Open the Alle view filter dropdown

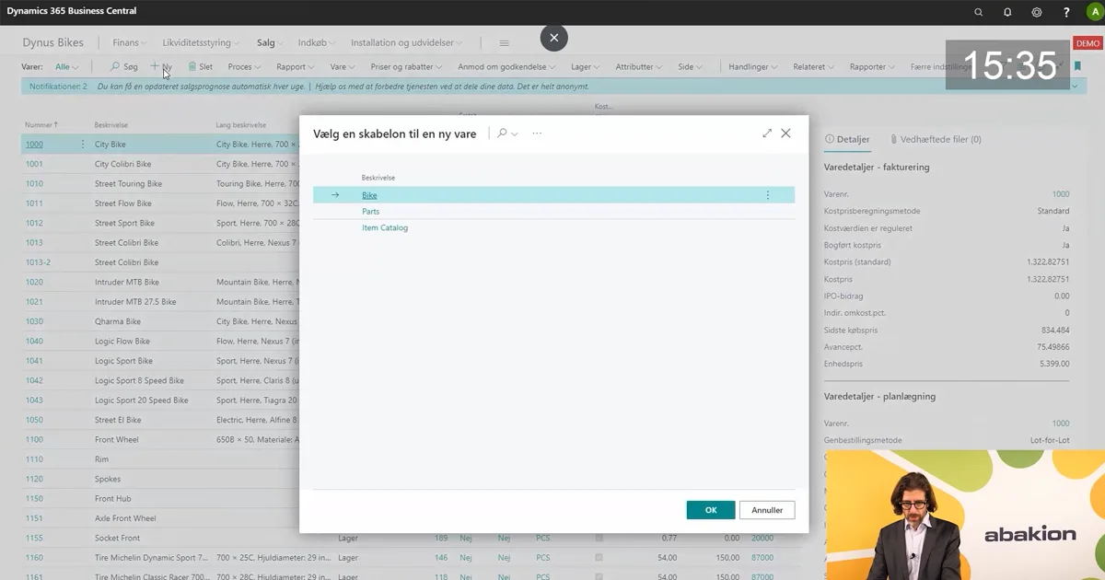(67, 66)
